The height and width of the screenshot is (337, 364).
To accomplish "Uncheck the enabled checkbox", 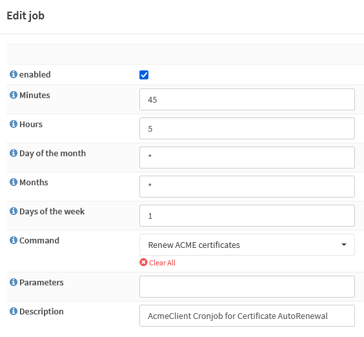I will tap(144, 75).
